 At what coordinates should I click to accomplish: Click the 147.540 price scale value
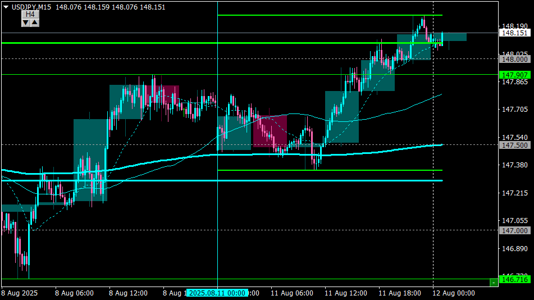click(x=514, y=138)
